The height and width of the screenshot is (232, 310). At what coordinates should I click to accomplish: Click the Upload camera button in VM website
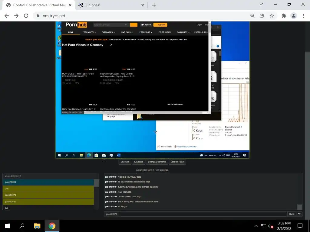[x=146, y=25]
